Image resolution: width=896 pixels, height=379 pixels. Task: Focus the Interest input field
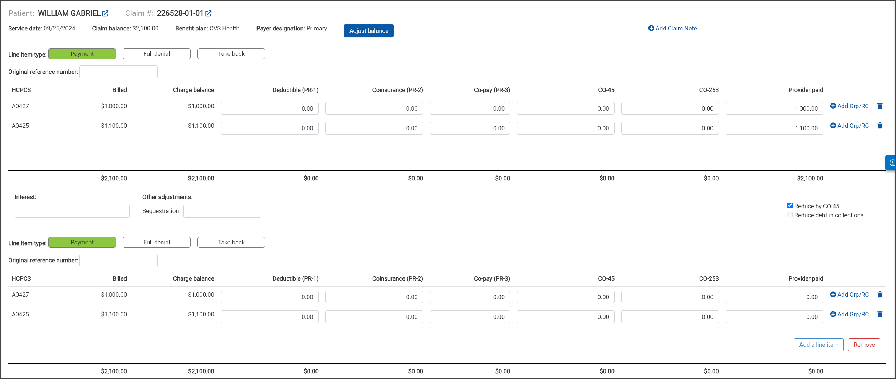72,211
